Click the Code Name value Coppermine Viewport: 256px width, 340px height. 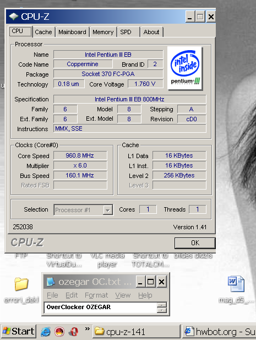tap(83, 64)
